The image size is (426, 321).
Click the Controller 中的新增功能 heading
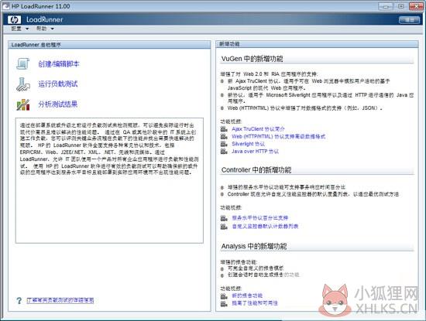tap(256, 170)
